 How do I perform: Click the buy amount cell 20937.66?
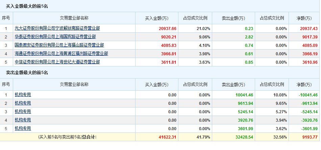click(x=167, y=29)
